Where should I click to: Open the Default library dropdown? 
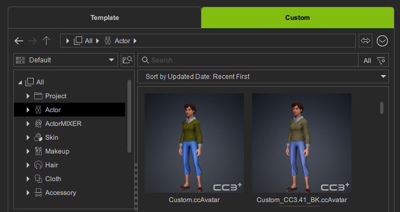[66, 60]
